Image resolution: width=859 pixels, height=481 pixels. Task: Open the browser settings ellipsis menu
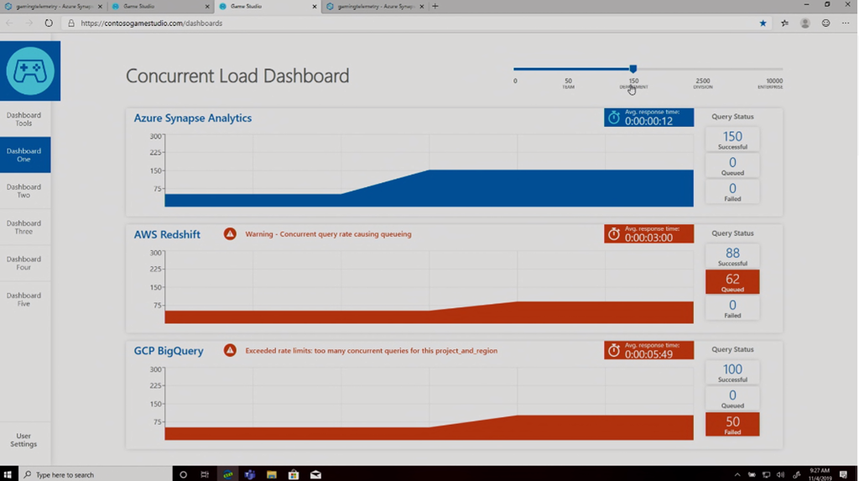click(846, 24)
